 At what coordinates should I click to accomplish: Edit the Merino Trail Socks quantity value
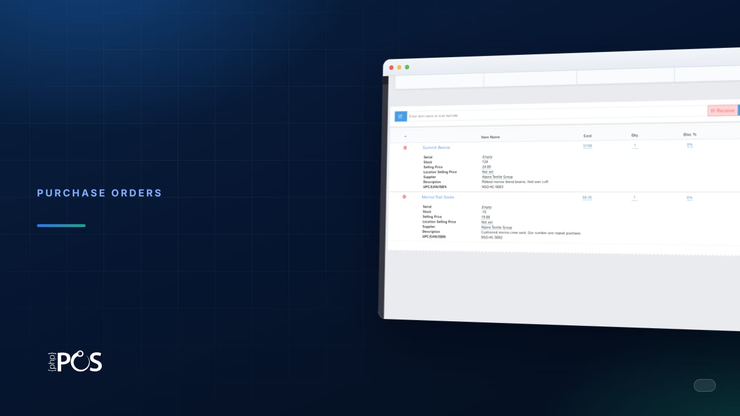click(634, 197)
